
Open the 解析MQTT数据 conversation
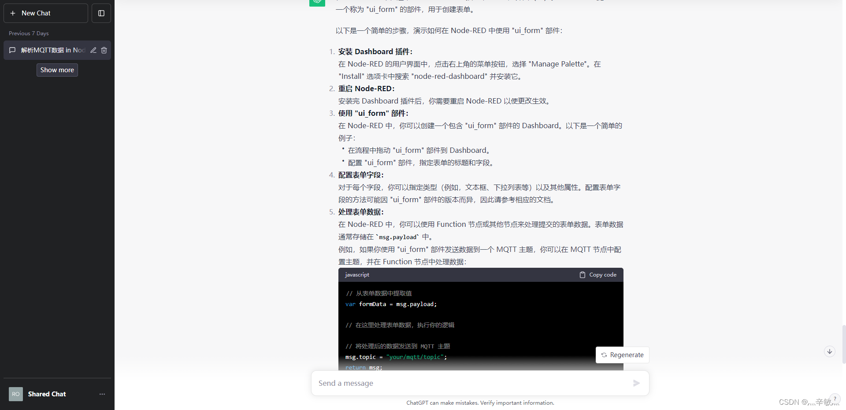click(48, 50)
